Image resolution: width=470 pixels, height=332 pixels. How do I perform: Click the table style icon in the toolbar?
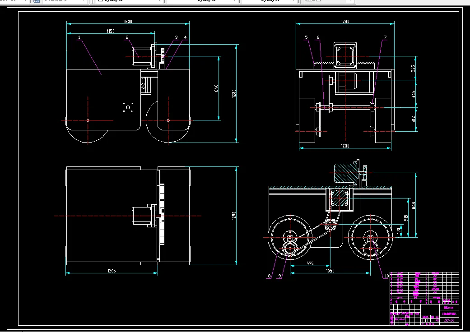pos(37,1)
